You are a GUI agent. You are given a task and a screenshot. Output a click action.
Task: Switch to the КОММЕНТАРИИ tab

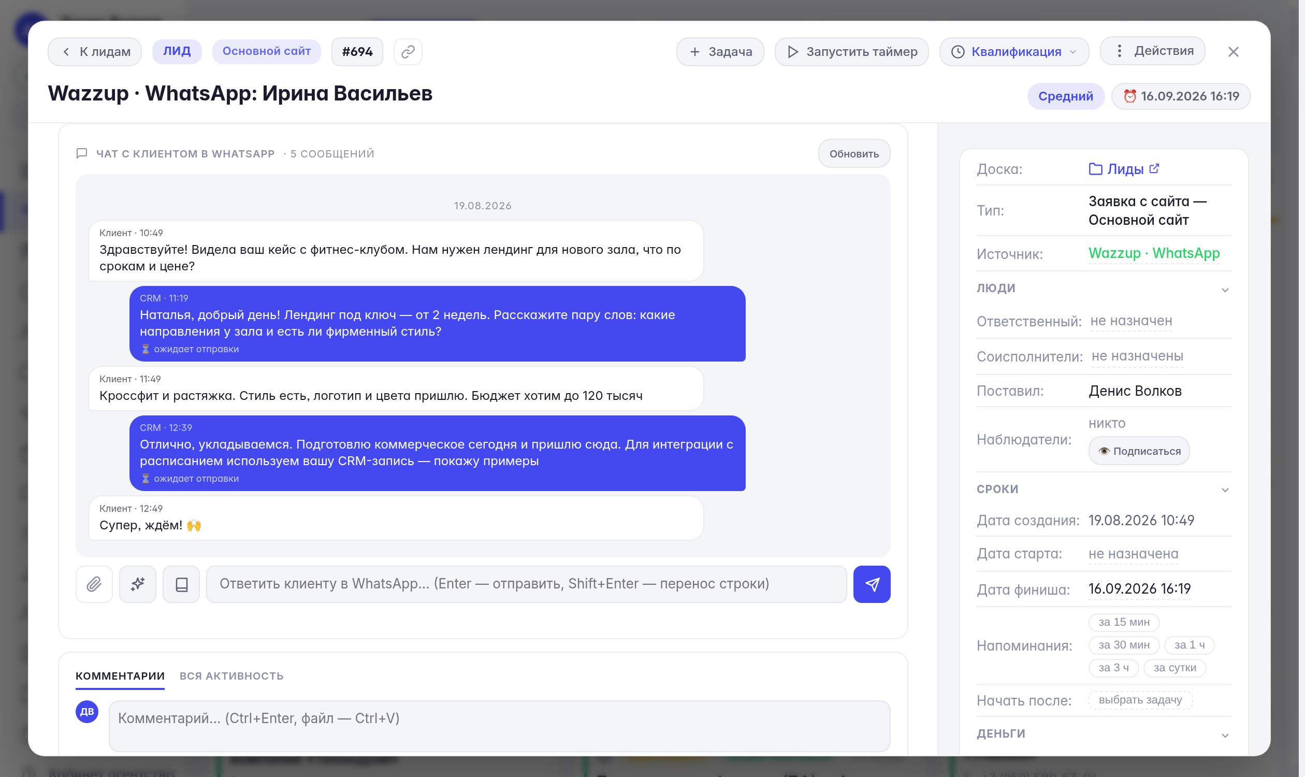[x=120, y=675]
